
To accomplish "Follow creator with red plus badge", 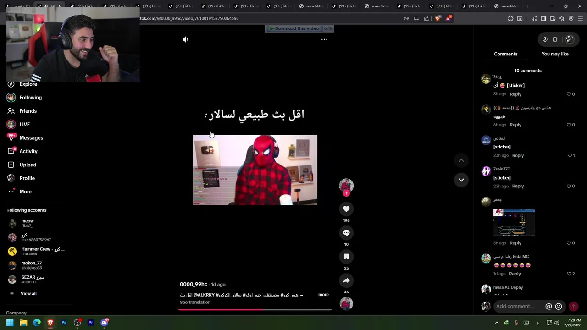I will click(x=346, y=193).
